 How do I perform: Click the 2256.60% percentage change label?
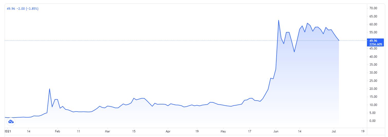tap(375, 44)
